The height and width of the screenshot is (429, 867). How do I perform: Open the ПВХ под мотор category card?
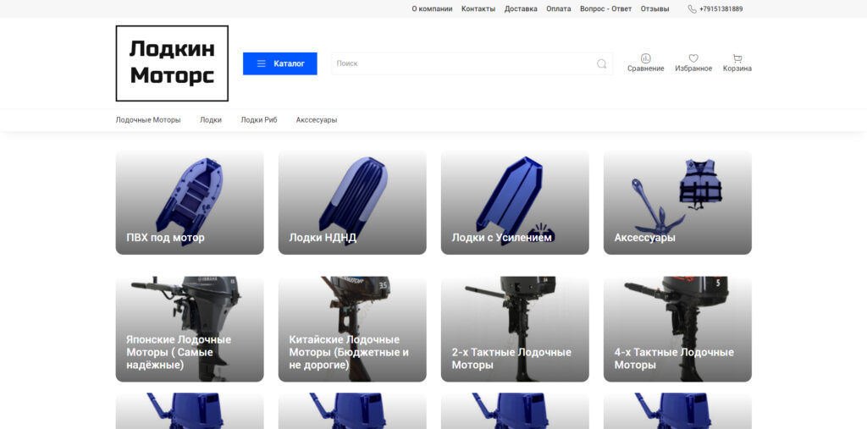point(190,202)
